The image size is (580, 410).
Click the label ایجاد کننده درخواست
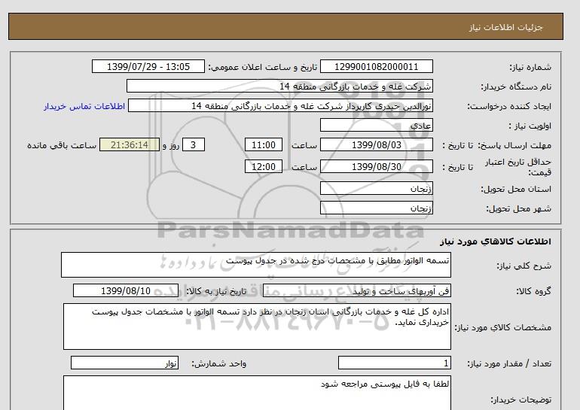509,106
